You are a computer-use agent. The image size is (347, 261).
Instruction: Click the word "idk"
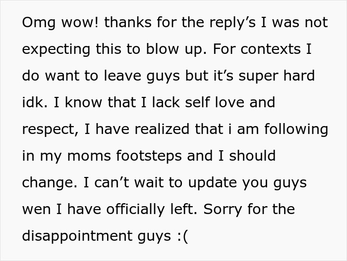coord(33,103)
